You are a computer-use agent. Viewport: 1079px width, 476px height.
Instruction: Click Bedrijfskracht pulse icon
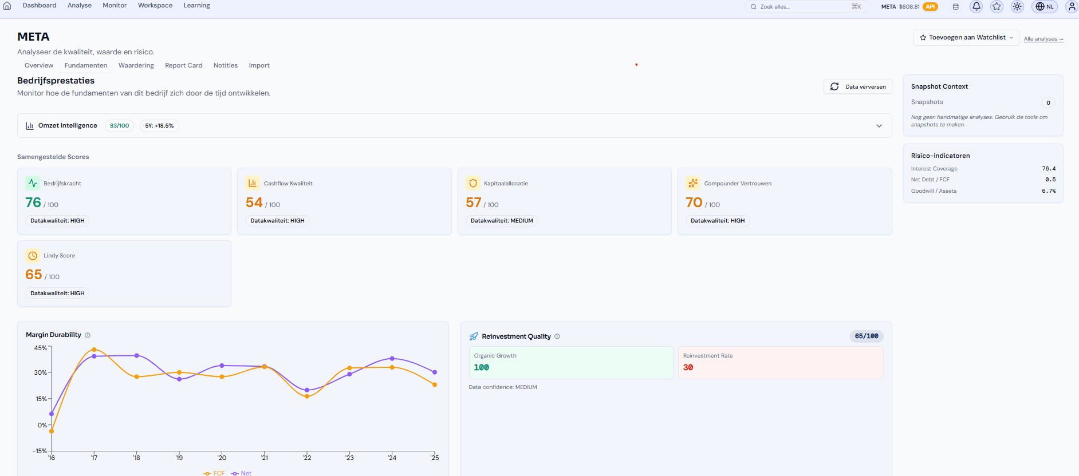33,183
